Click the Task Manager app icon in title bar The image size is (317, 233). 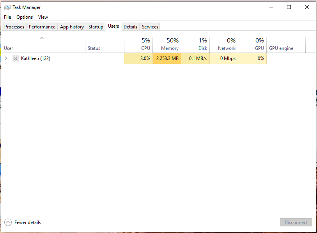point(7,7)
